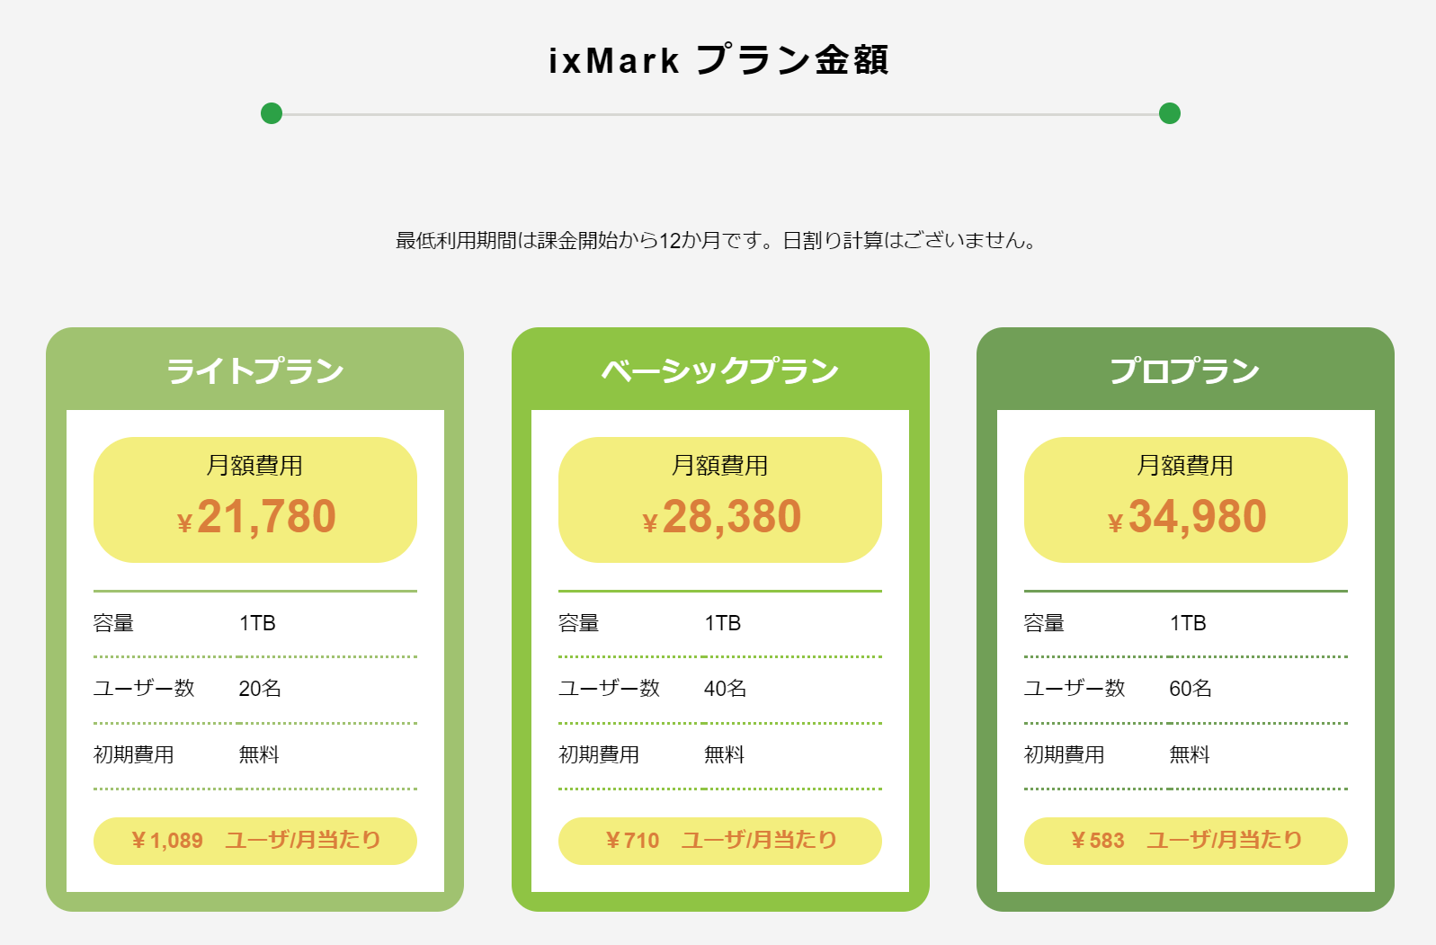This screenshot has height=945, width=1436.
Task: Click 初期費用 row in the プロプラン card
Action: [x=1185, y=755]
